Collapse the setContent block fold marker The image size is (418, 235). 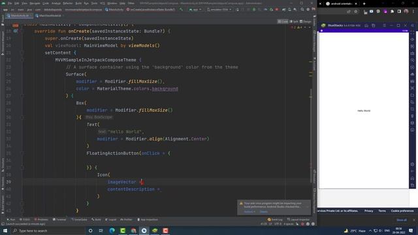[22, 53]
